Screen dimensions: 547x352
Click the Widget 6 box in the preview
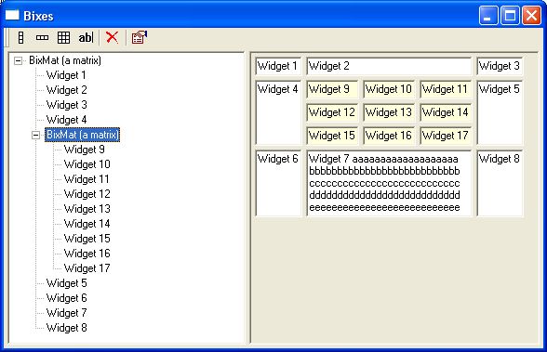click(x=278, y=183)
